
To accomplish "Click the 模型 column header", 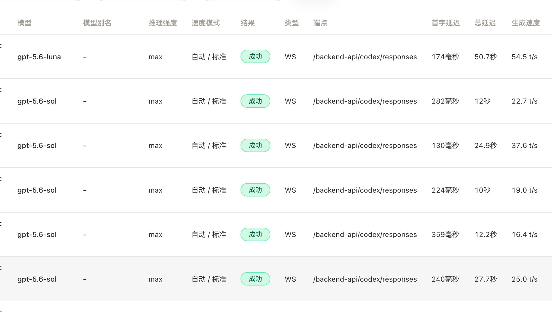I will [x=24, y=23].
